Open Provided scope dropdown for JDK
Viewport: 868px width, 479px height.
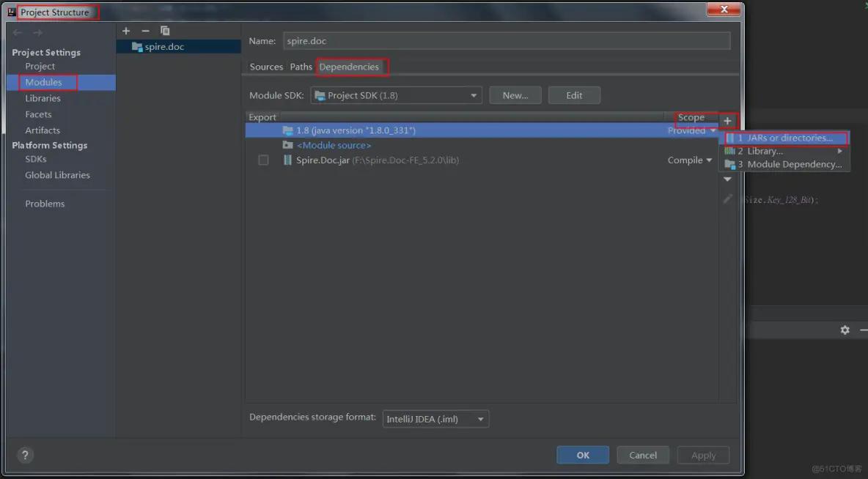pyautogui.click(x=691, y=130)
